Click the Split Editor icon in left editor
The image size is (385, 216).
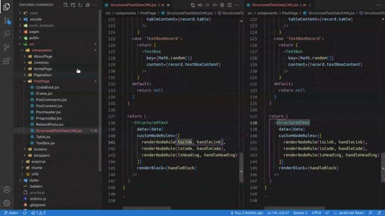pyautogui.click(x=229, y=5)
